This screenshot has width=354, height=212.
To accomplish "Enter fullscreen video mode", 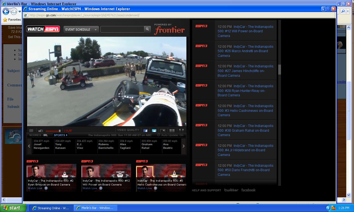I will pyautogui.click(x=181, y=131).
